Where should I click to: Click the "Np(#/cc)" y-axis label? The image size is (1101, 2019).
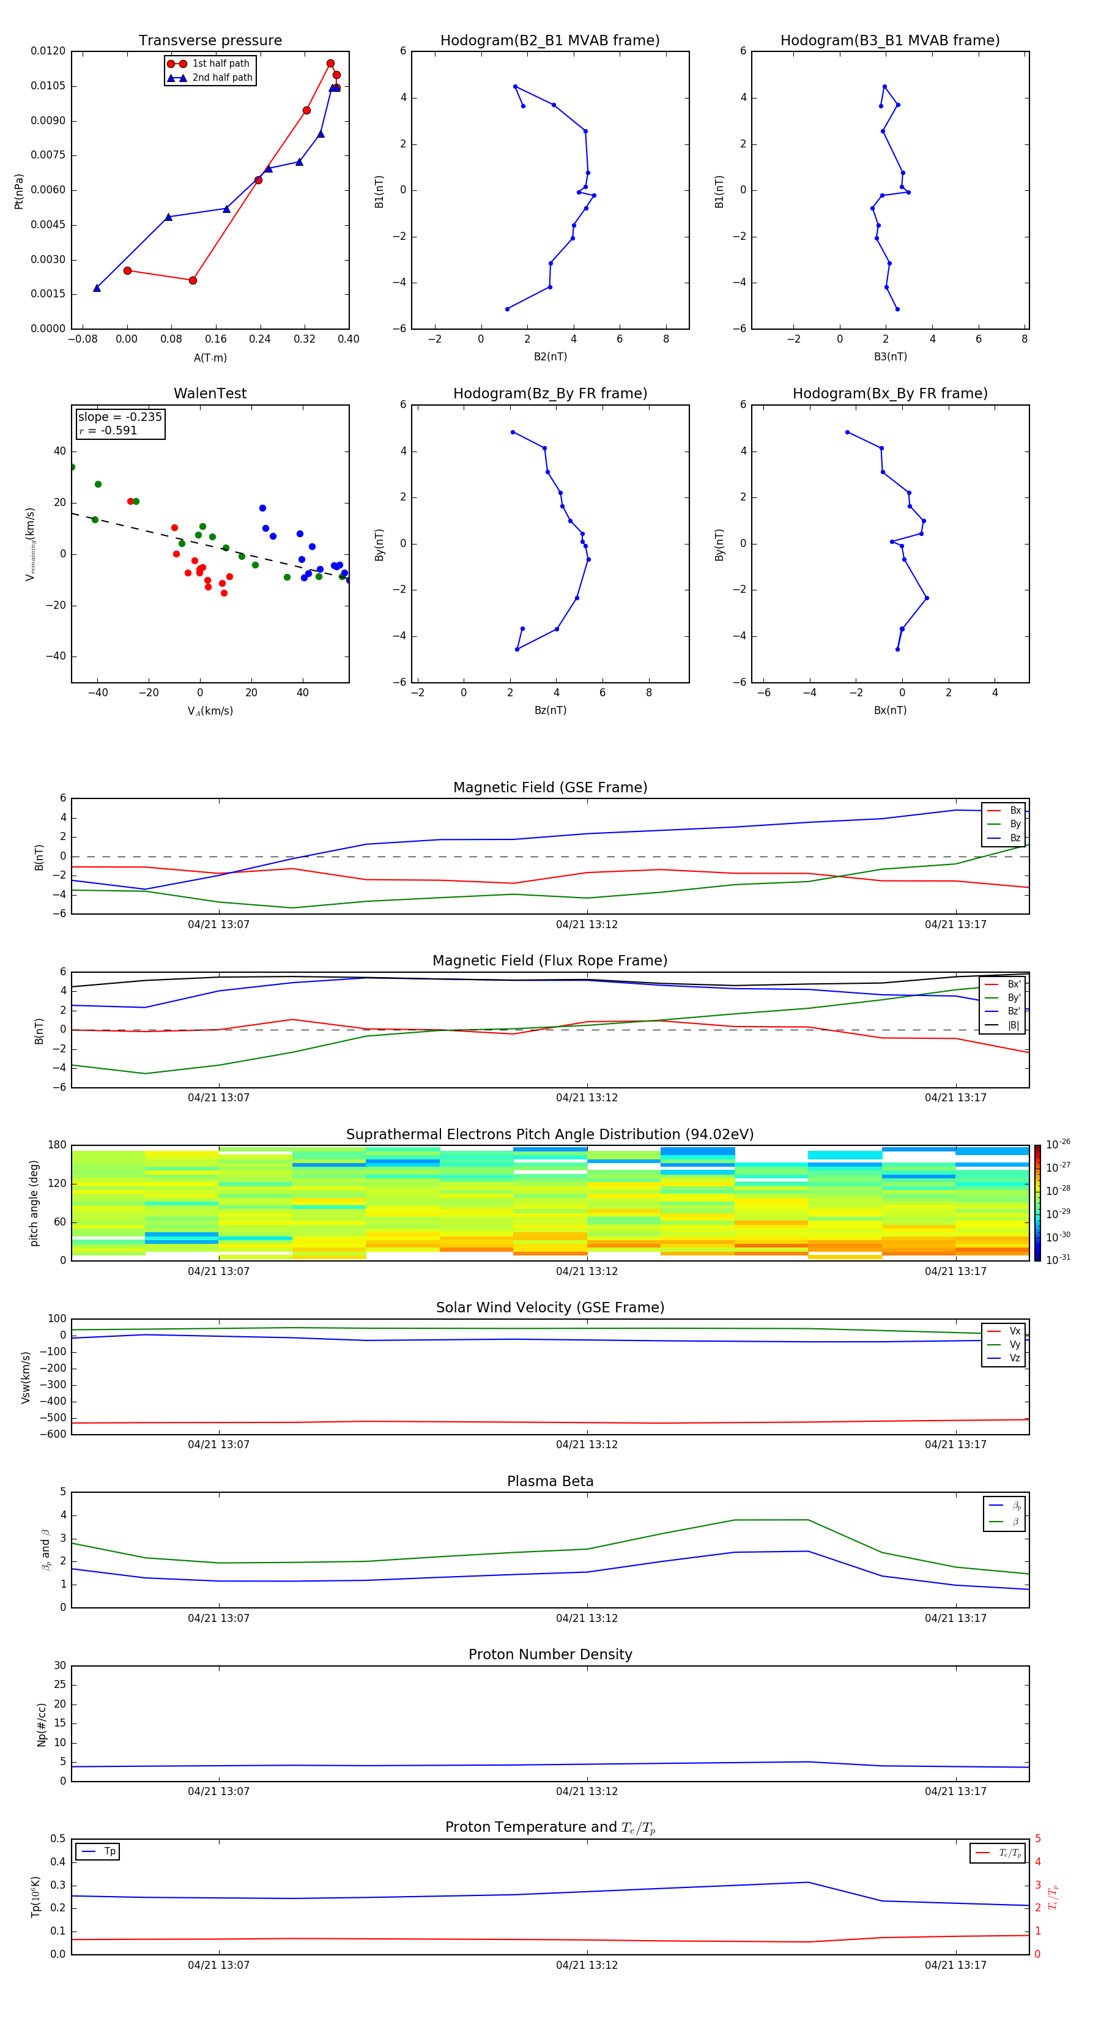[42, 1724]
